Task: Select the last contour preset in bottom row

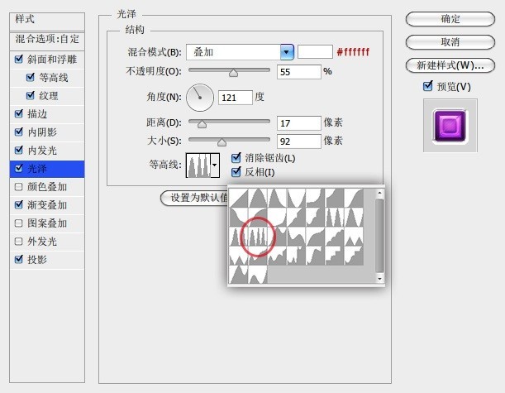Action: point(258,275)
